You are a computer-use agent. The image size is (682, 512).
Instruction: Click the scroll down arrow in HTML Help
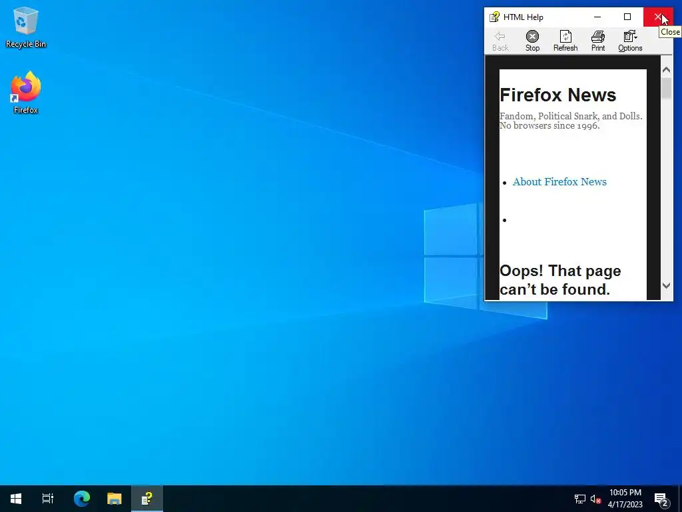[x=666, y=285]
